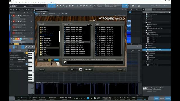Toggle the plugin power bypass button
Image resolution: width=180 pixels, height=101 pixels.
click(37, 13)
